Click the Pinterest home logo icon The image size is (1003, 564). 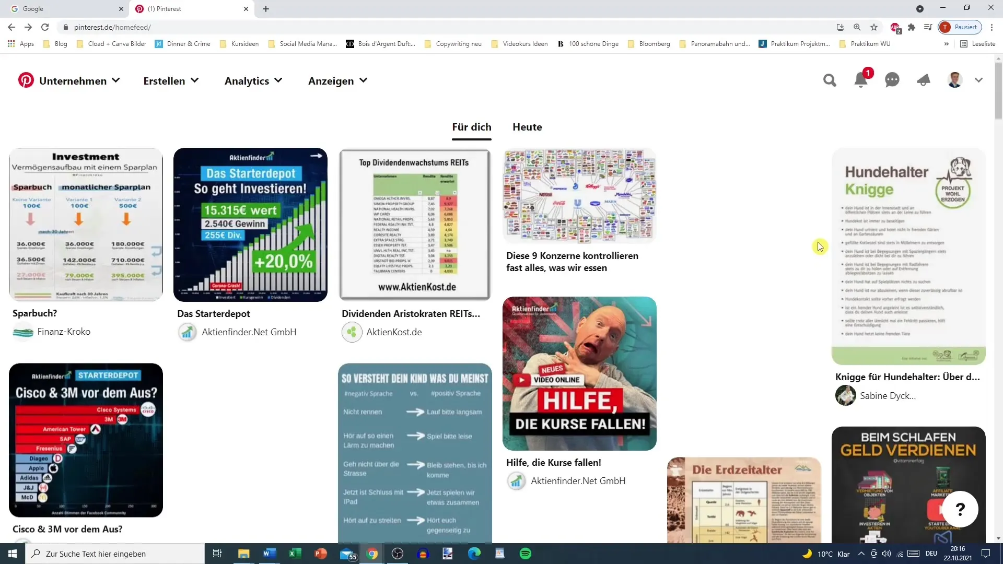pos(26,80)
